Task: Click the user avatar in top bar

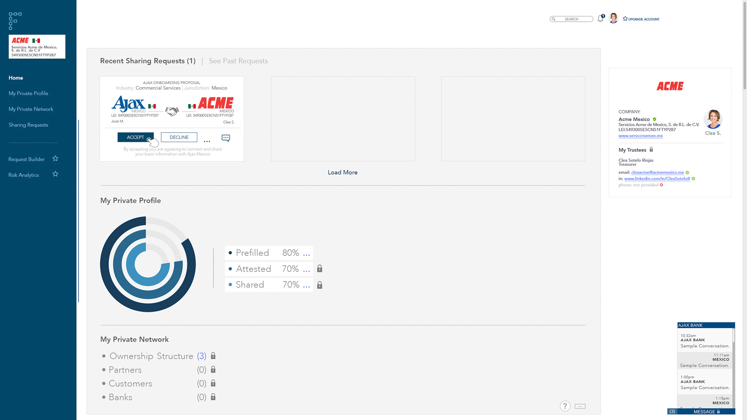Action: (x=614, y=18)
